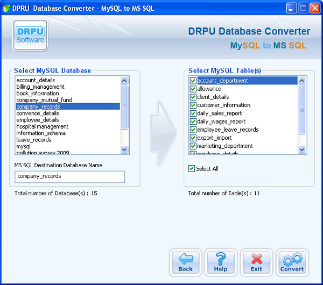Click the app icon in the title bar

point(6,8)
